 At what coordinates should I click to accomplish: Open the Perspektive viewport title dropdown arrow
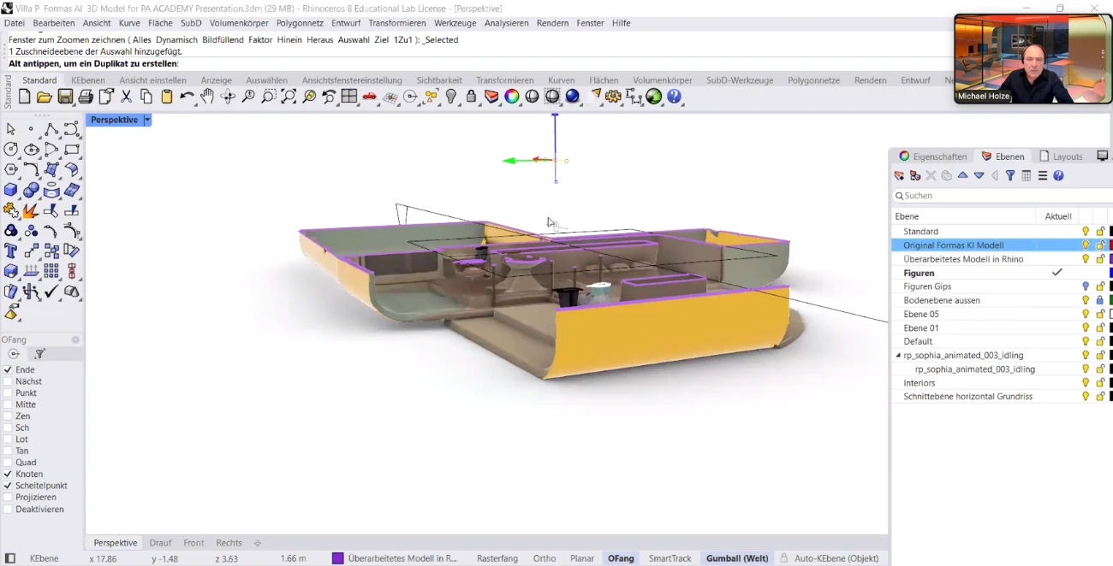point(147,121)
